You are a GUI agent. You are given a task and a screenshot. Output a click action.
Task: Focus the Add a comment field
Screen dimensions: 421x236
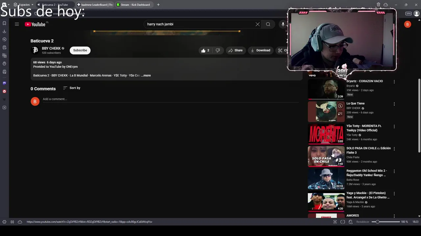click(170, 99)
